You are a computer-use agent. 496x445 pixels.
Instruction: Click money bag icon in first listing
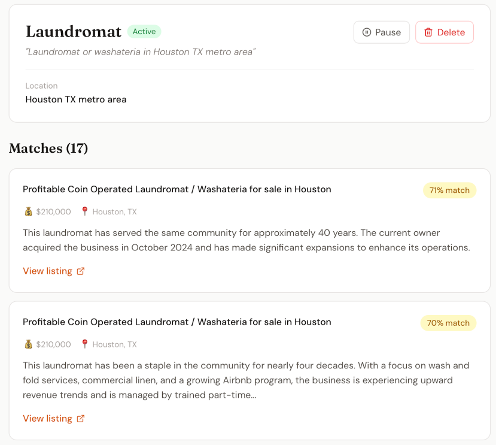(x=29, y=211)
